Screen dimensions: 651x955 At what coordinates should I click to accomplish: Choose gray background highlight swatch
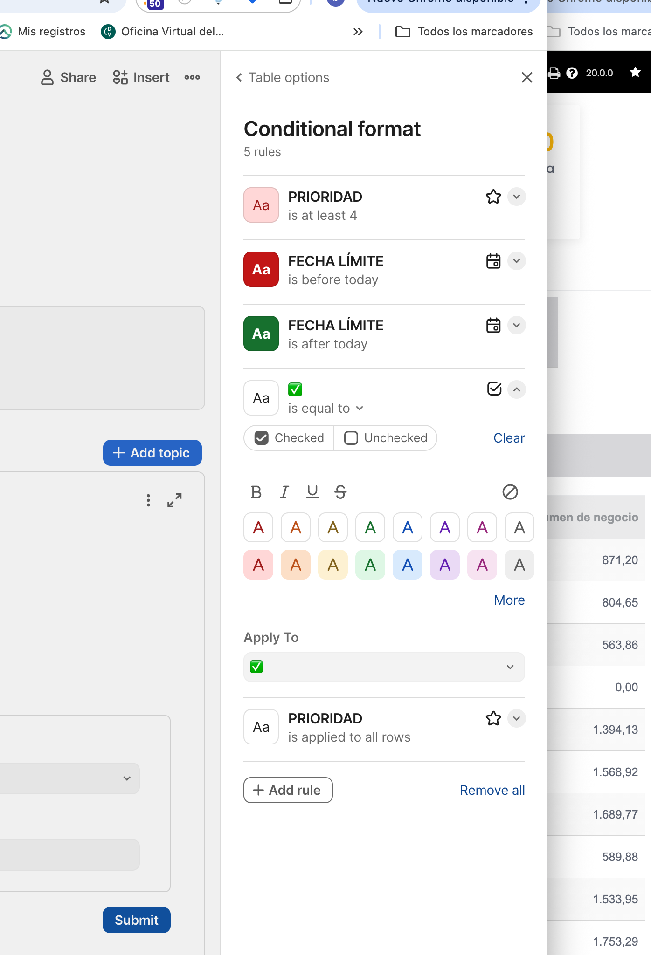tap(519, 565)
